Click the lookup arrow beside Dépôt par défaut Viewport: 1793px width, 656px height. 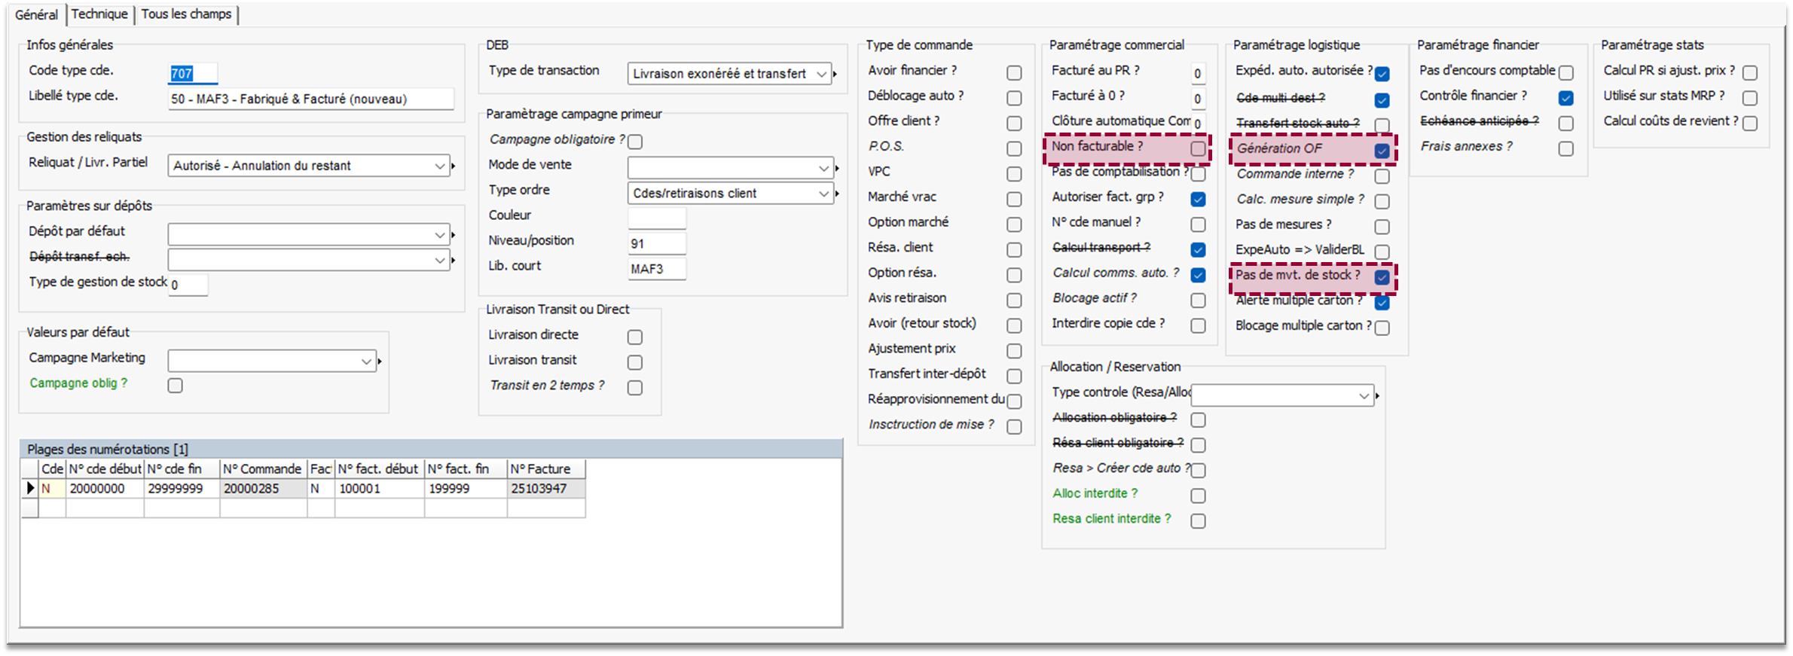(453, 235)
